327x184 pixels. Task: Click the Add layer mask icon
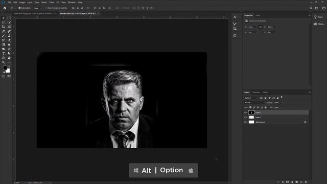[287, 182]
